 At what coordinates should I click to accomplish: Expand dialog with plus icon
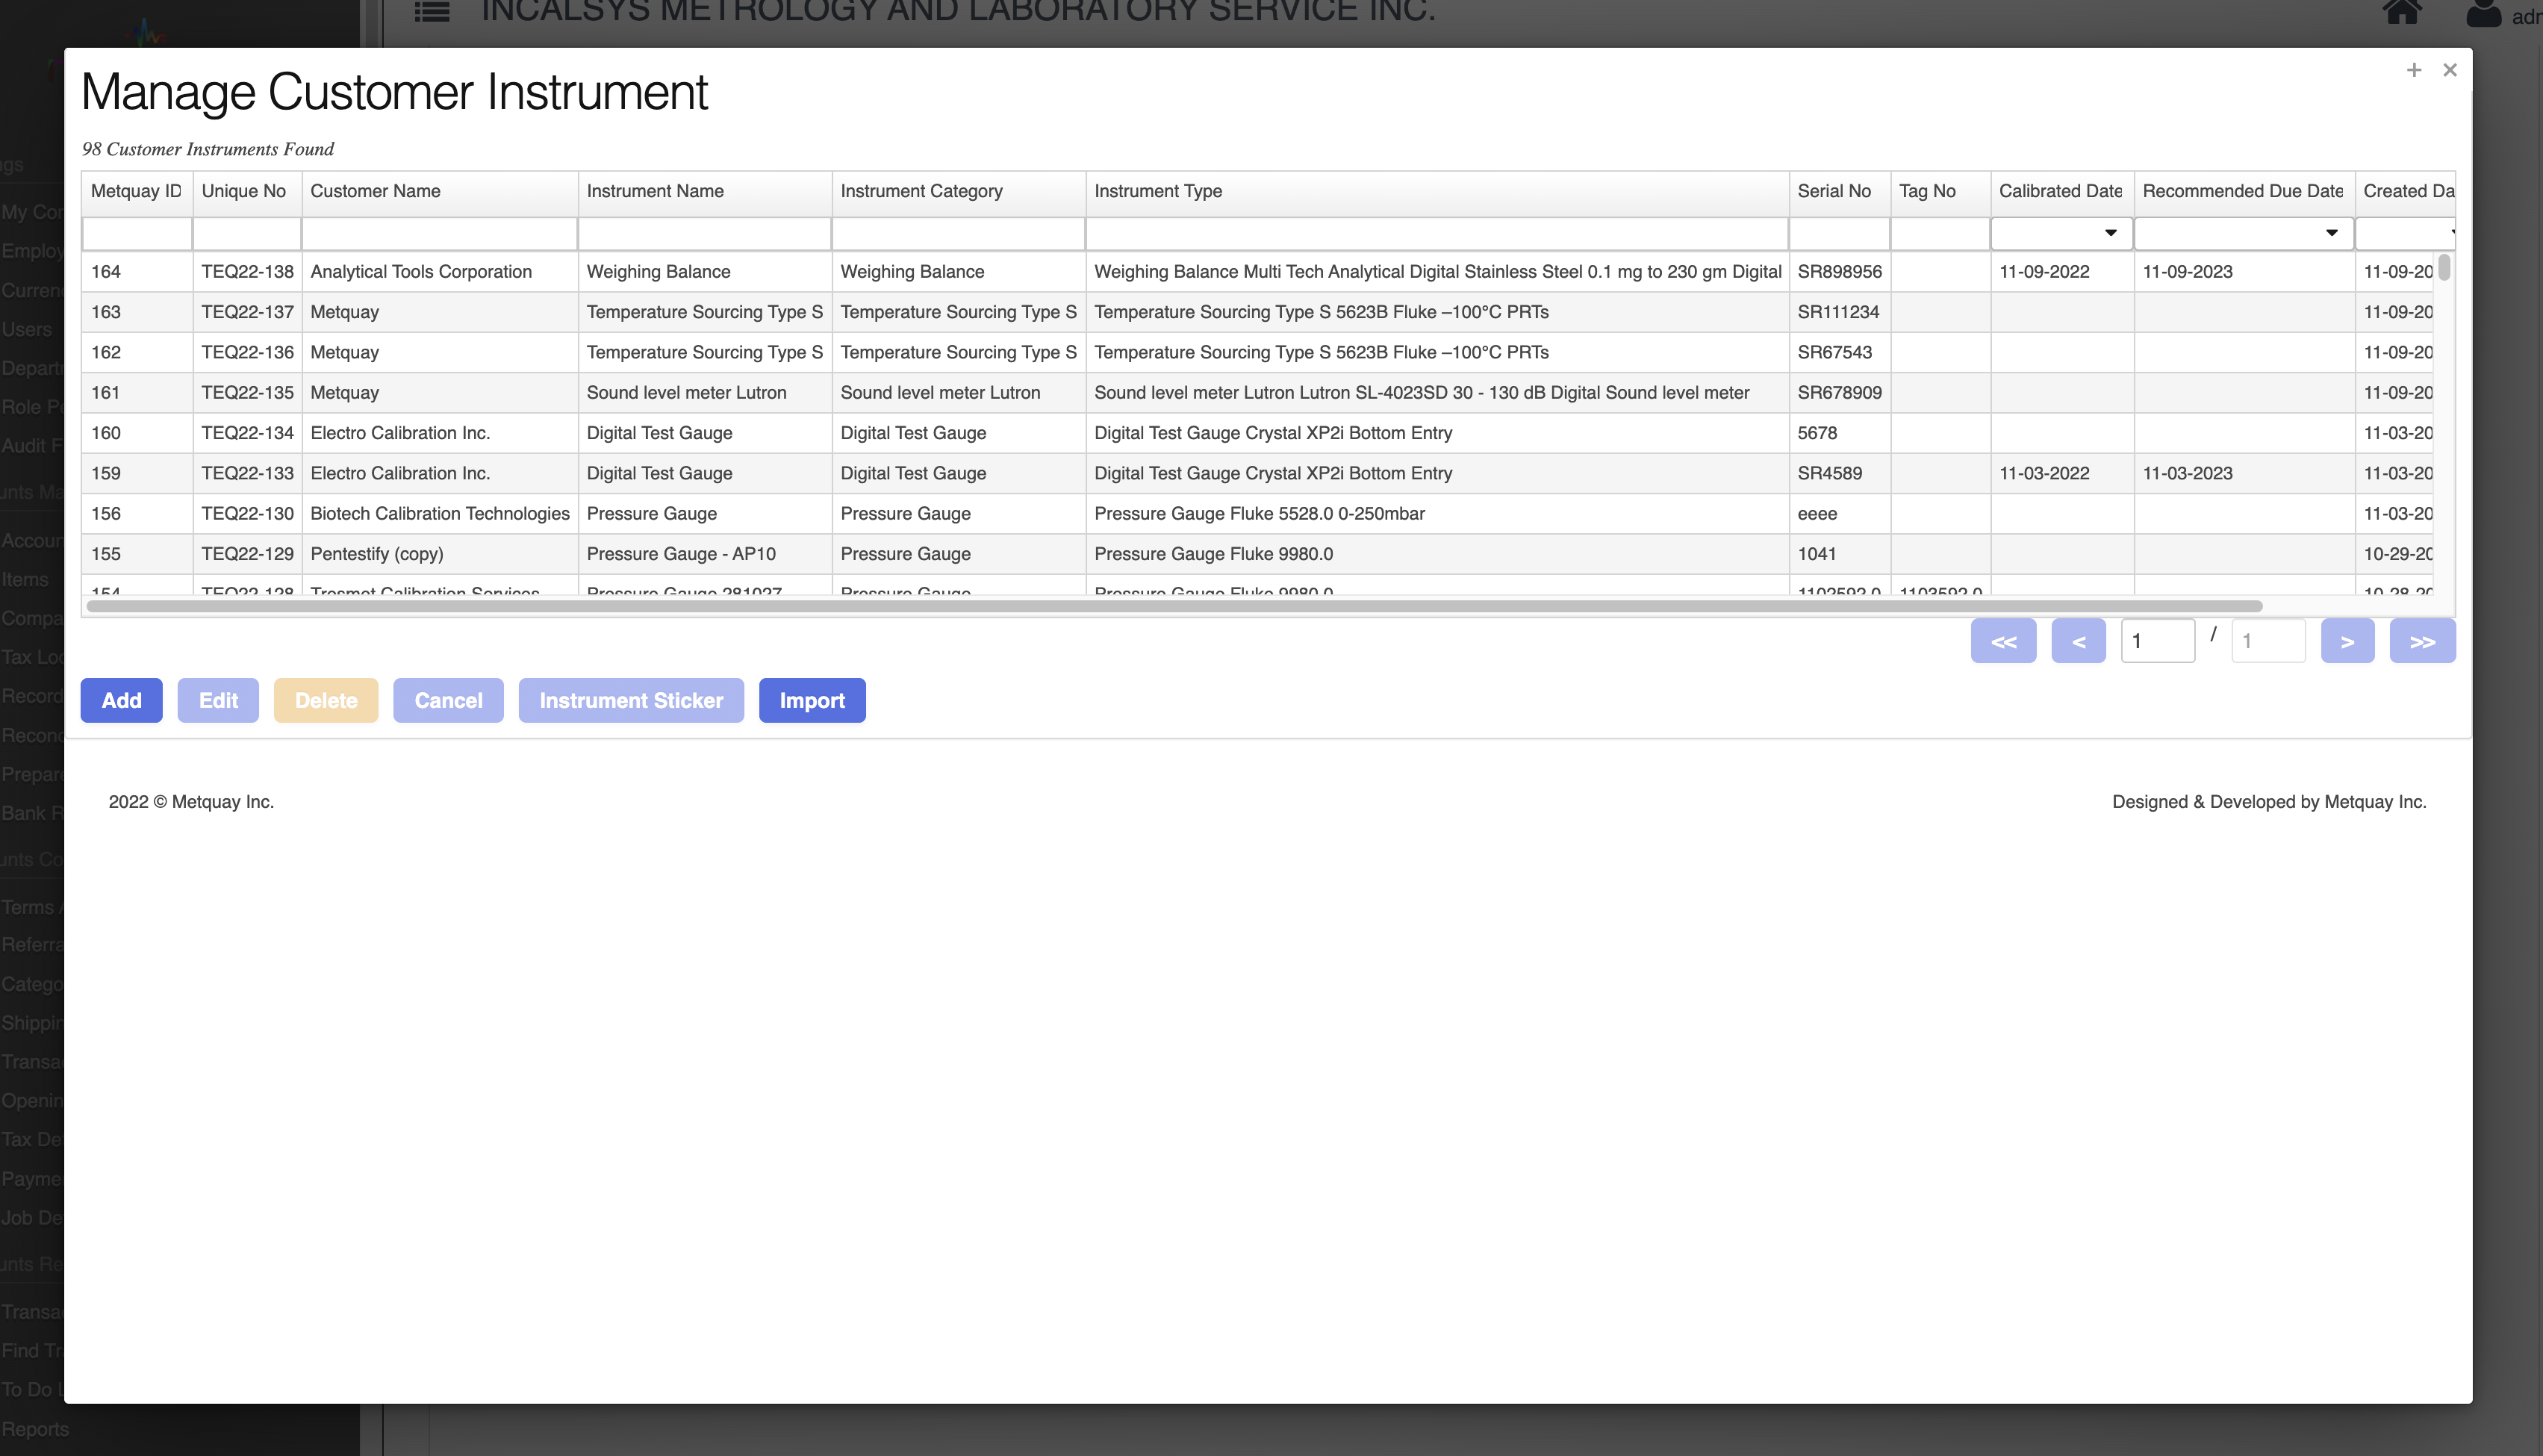point(2414,70)
